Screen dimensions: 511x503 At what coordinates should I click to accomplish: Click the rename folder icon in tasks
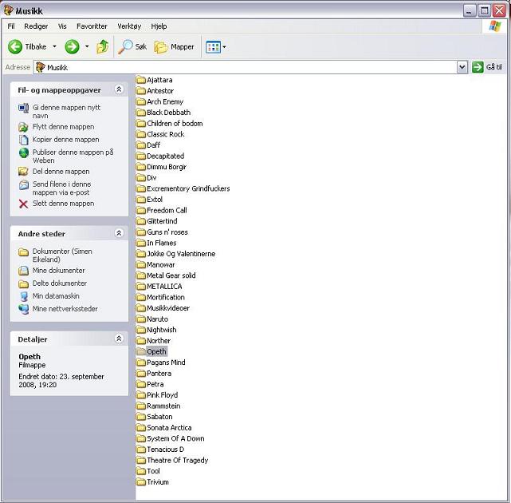coord(23,108)
